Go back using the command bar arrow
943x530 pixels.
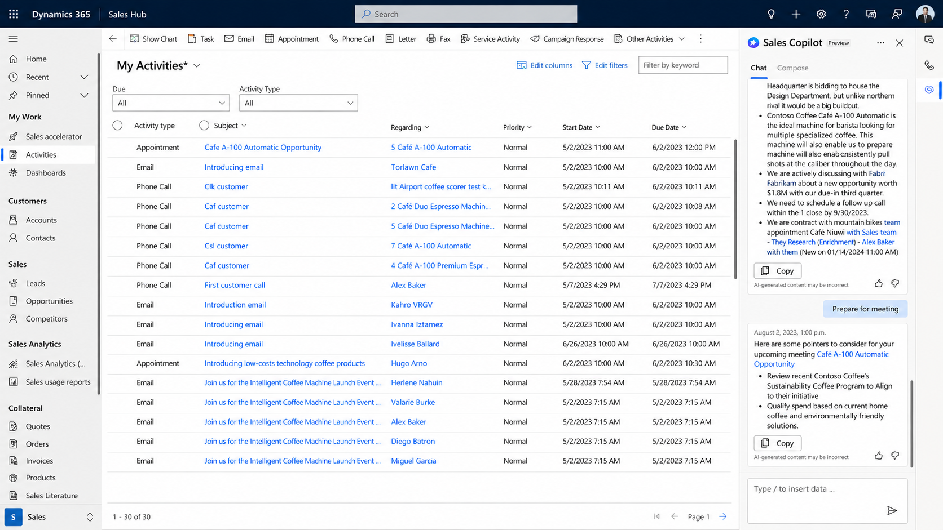(x=113, y=39)
